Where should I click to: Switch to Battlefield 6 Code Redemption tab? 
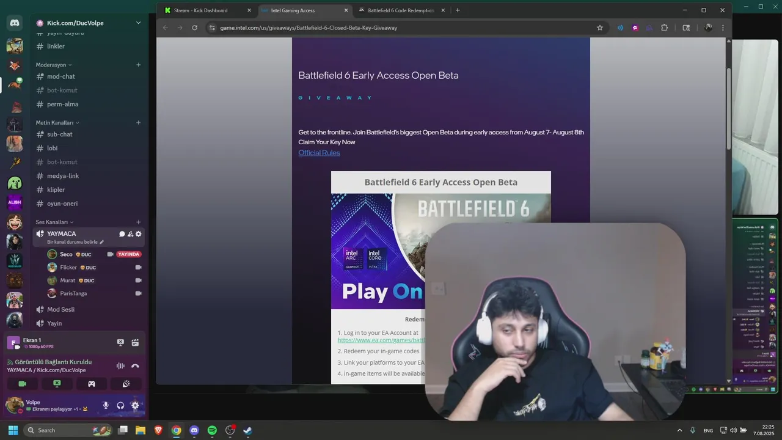[x=402, y=10]
